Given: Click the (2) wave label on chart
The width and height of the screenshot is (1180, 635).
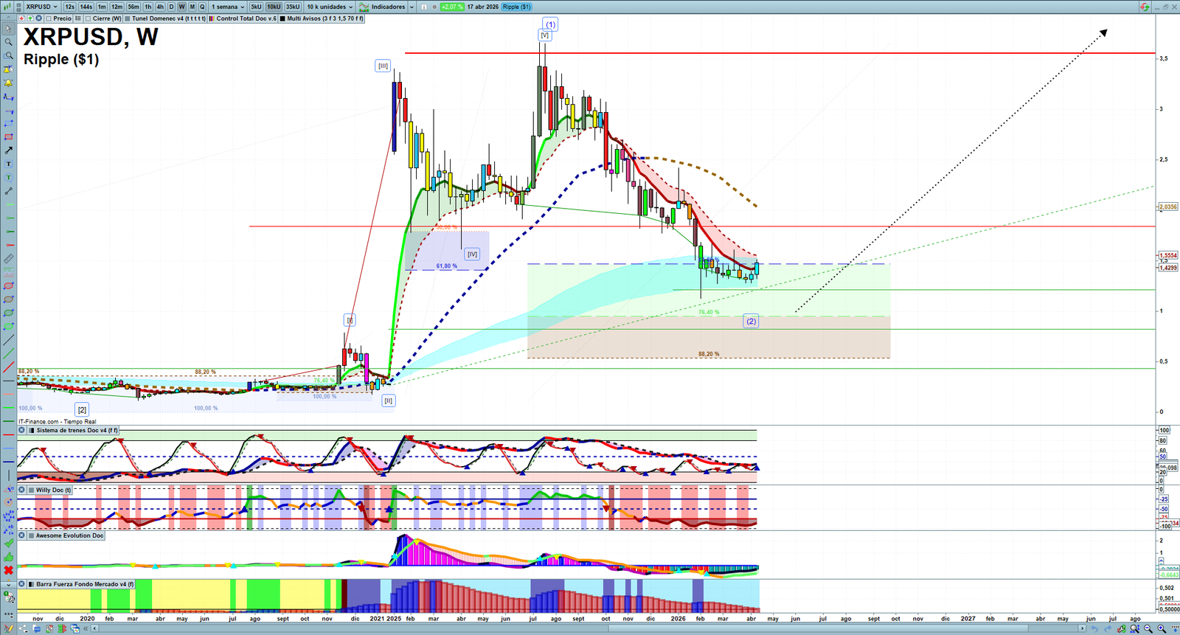Looking at the screenshot, I should click(751, 321).
